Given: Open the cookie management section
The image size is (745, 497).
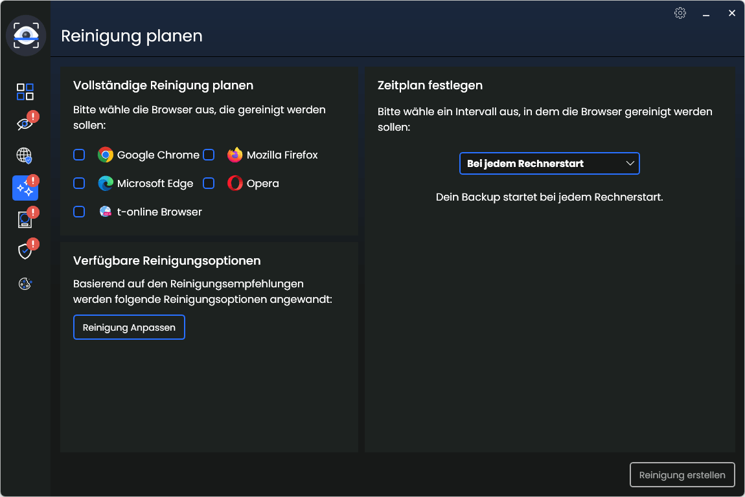Looking at the screenshot, I should tap(25, 283).
